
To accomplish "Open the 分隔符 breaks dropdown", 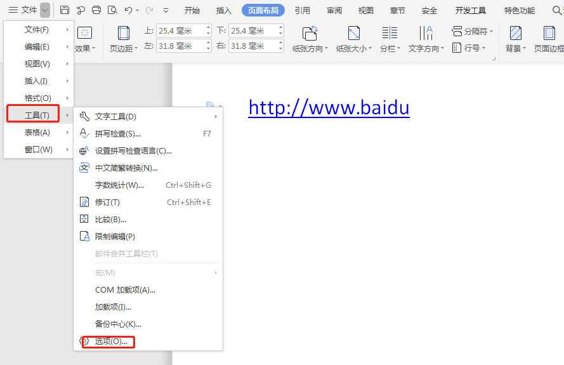I will [x=472, y=31].
